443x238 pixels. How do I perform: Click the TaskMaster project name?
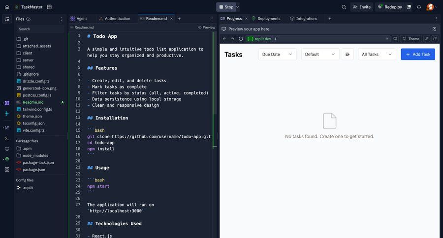tap(32, 7)
